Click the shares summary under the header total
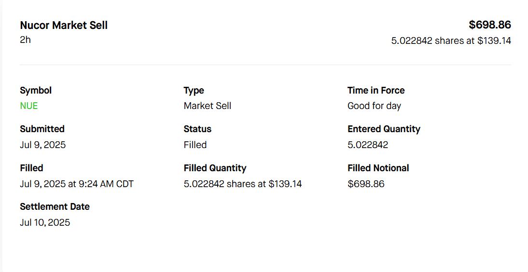Screen dimensions: 528x272 451,41
